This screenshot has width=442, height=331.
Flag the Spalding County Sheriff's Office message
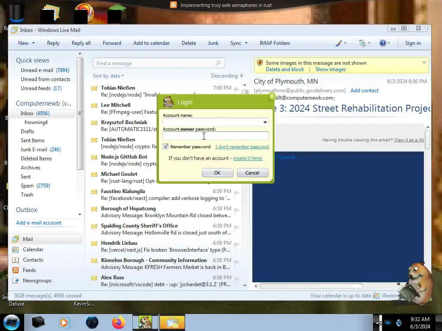click(236, 228)
